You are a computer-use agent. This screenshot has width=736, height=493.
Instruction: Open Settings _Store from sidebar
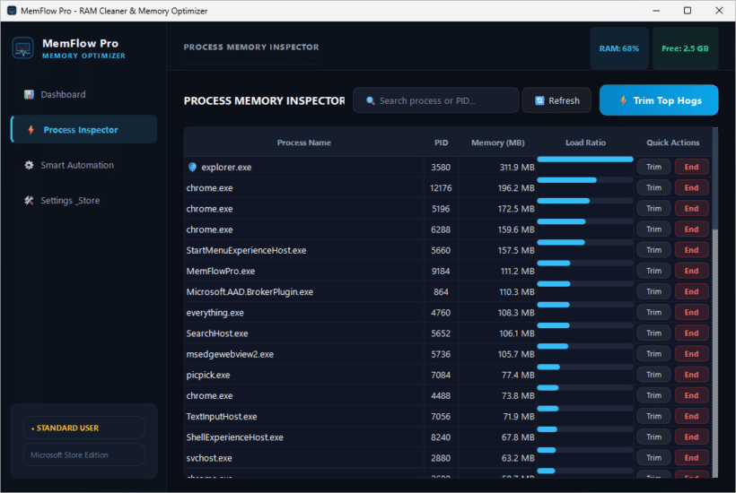[x=83, y=201]
